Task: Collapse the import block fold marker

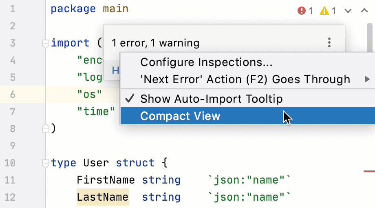Action: pyautogui.click(x=45, y=43)
